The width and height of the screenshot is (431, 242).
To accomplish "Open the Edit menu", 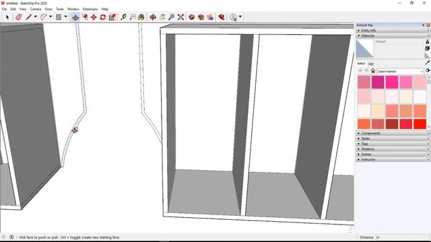I will [13, 9].
